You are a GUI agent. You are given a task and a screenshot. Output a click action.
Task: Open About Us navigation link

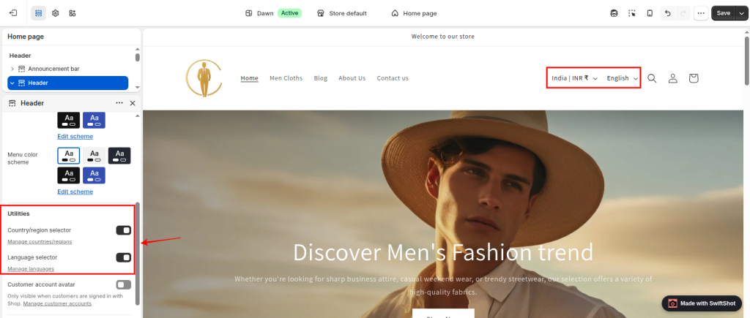(x=352, y=78)
